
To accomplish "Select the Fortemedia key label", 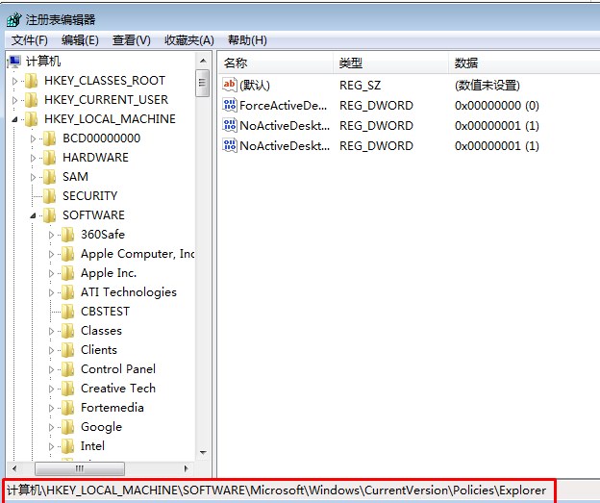I will point(112,407).
